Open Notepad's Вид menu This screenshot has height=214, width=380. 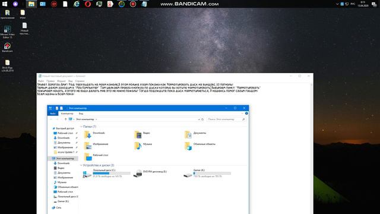click(x=71, y=81)
